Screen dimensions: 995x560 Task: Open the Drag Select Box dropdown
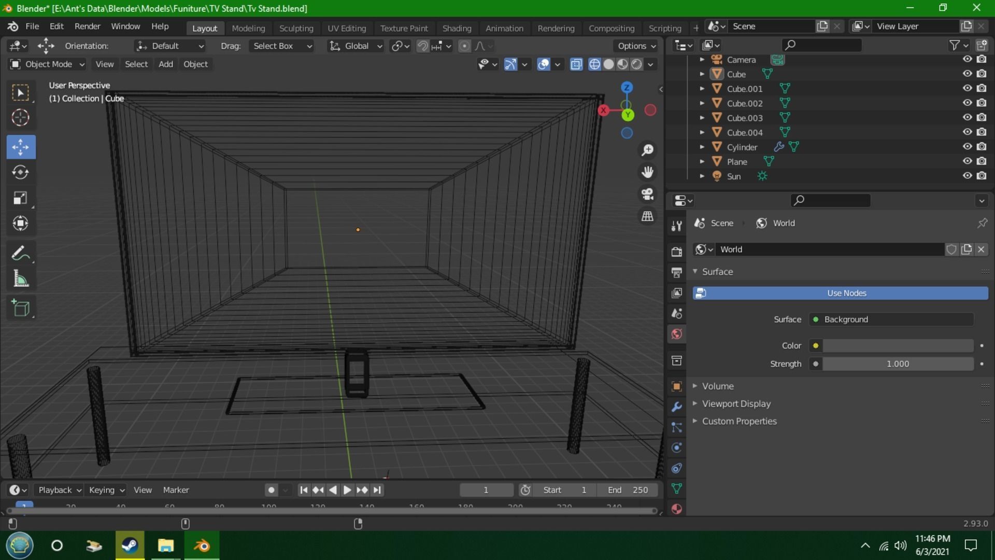pos(281,46)
